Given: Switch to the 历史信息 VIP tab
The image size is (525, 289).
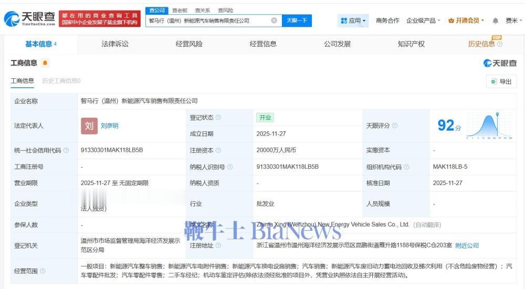Looking at the screenshot, I should (x=481, y=44).
